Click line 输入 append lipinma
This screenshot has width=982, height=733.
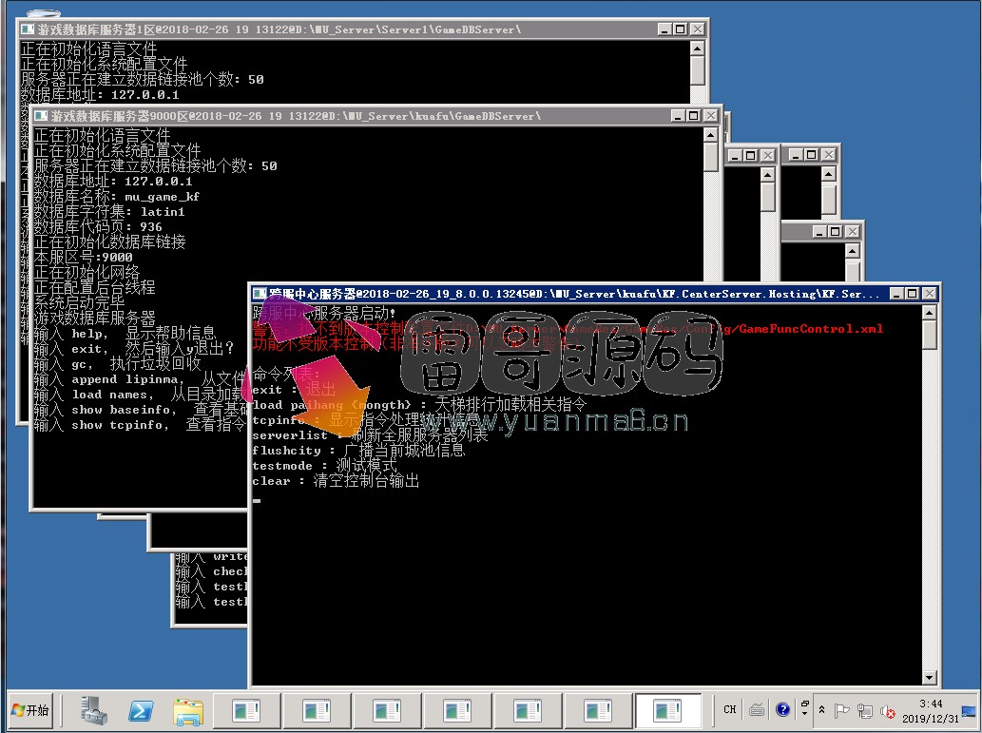pos(141,379)
